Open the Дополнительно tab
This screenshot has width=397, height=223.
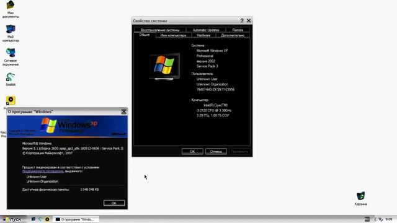coord(233,35)
